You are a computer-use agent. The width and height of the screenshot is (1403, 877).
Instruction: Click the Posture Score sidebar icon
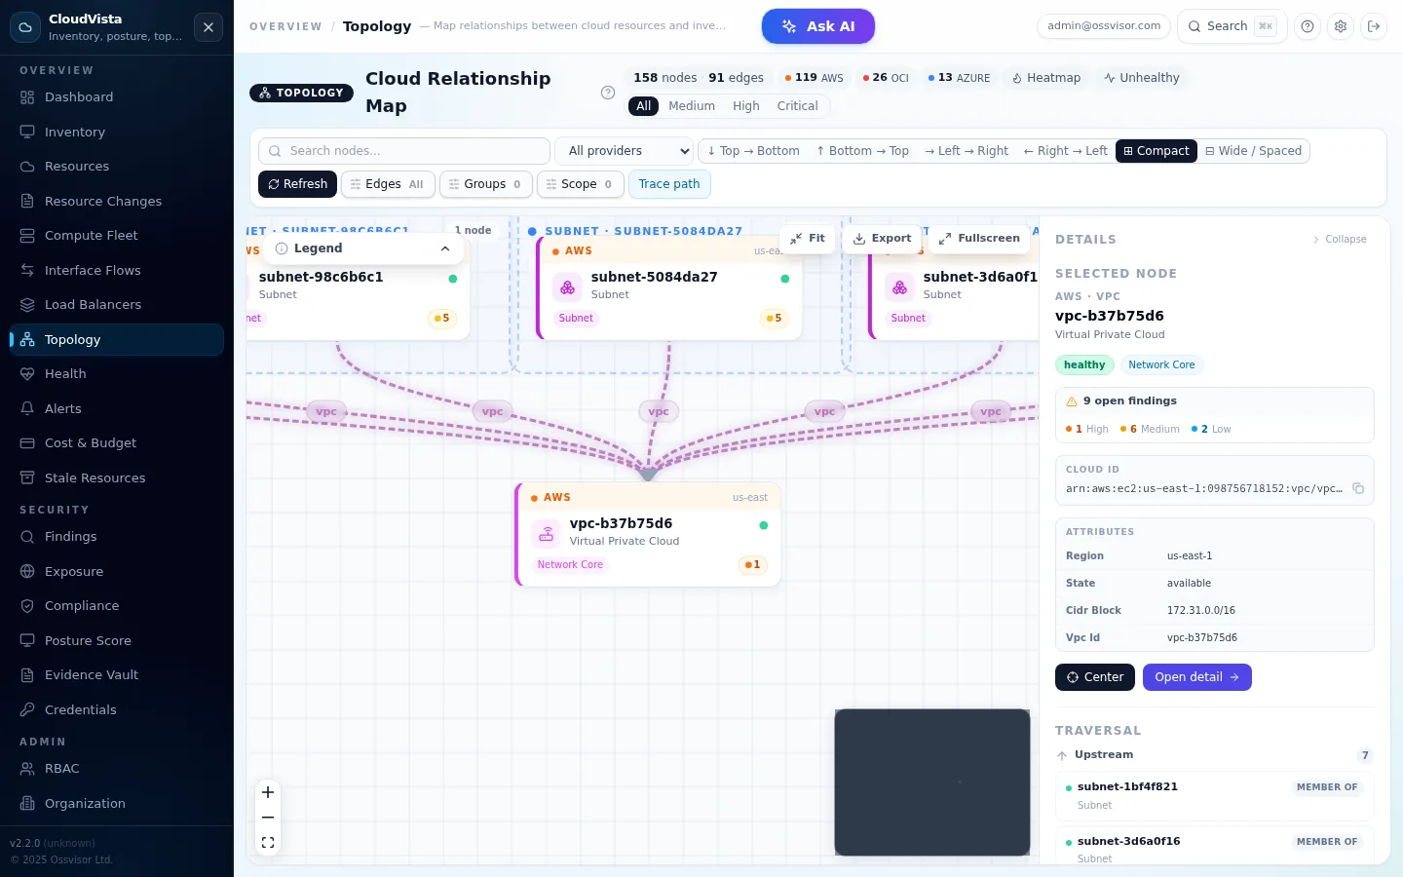pos(27,640)
